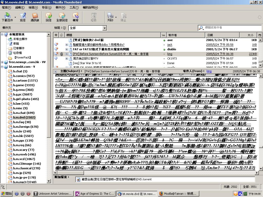Expand the free.newsgr...com.hk account tree
263x197 pixels.
2,62
